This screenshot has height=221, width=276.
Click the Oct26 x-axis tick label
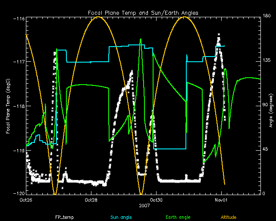click(x=26, y=200)
